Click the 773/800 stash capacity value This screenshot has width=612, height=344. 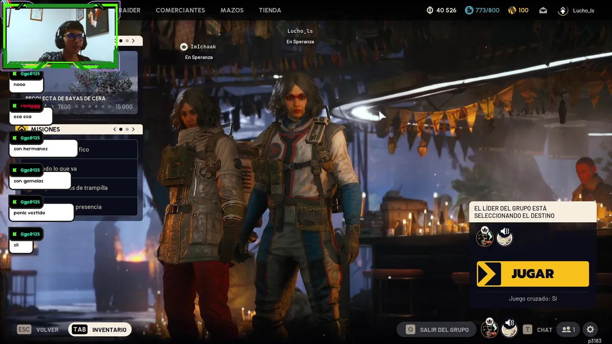tap(487, 10)
